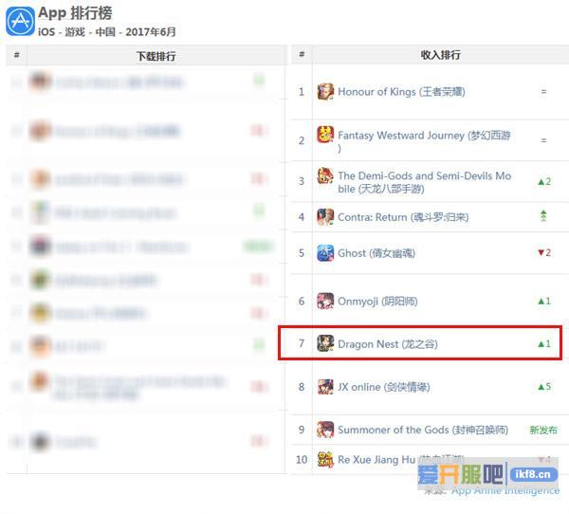Open the Honour of Kings (王者荣耀) link
This screenshot has height=514, width=569.
(401, 92)
